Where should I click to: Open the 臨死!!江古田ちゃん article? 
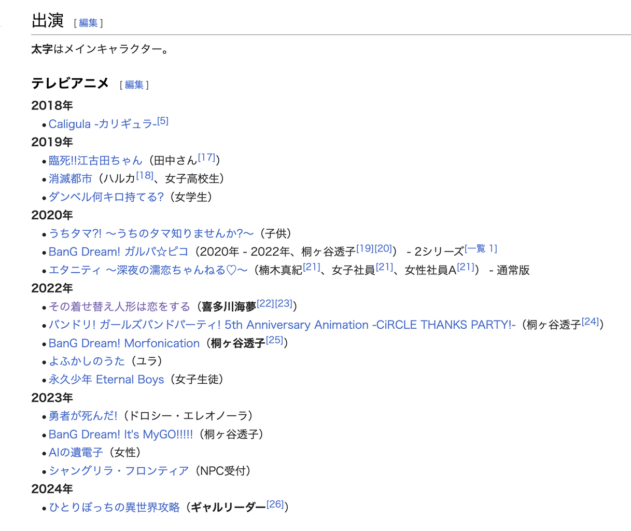[x=95, y=160]
